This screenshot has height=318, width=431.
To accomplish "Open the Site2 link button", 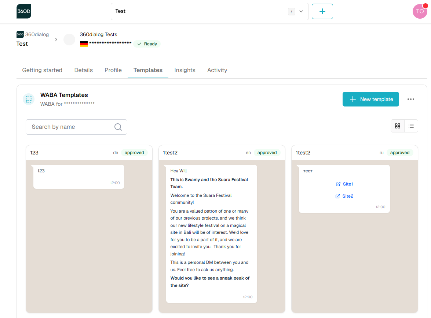I will click(344, 196).
